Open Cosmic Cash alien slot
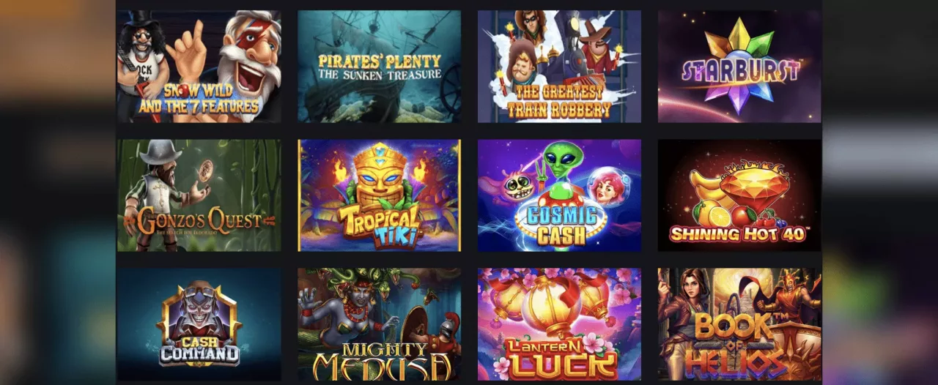 tap(559, 195)
